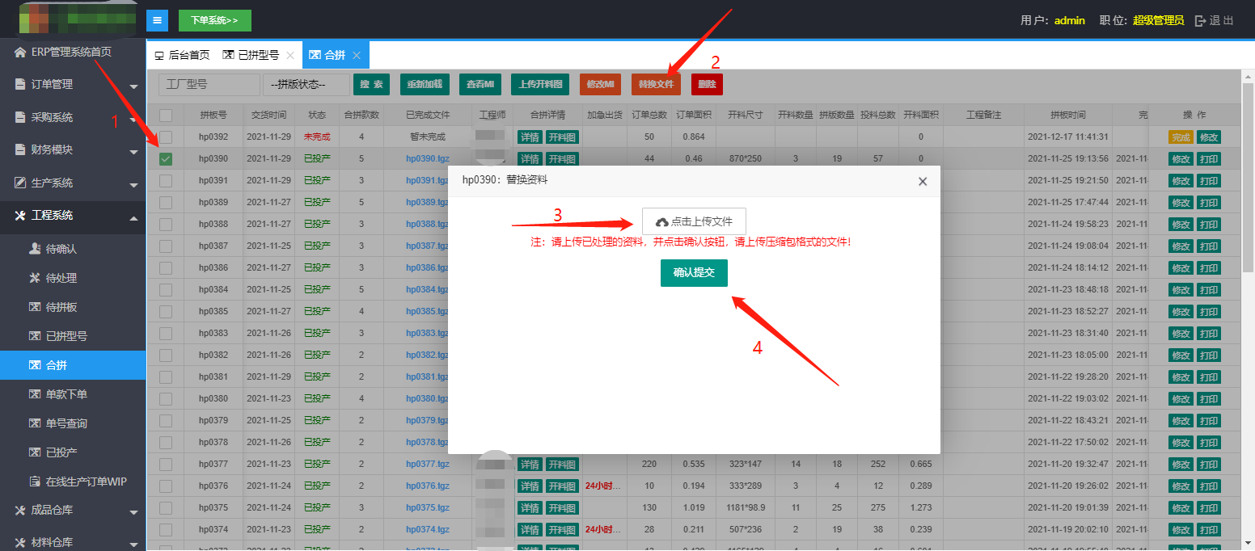Viewport: 1255px width, 551px height.
Task: Click the 退出 logout icon
Action: (1201, 20)
